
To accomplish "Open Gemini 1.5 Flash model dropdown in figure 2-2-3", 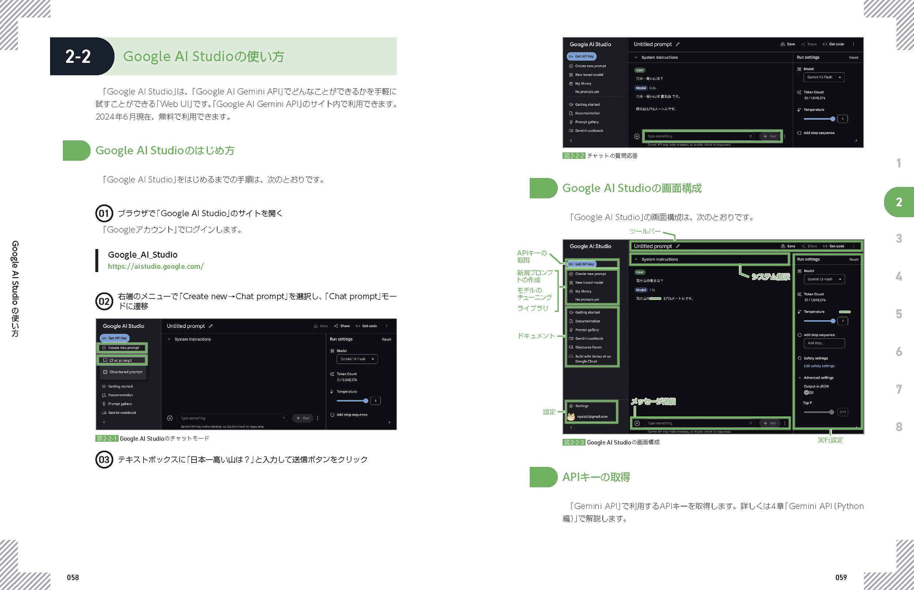I will coord(824,279).
